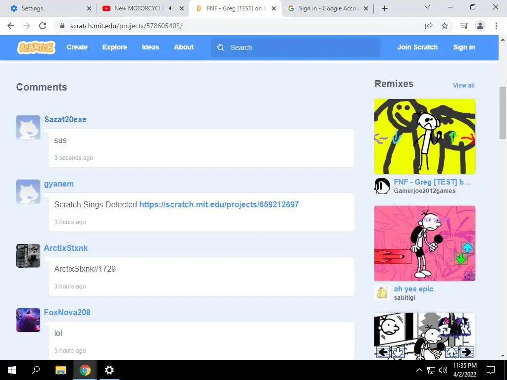Go back with the browser back arrow
Screen dimensions: 507x380
pyautogui.click(x=11, y=26)
